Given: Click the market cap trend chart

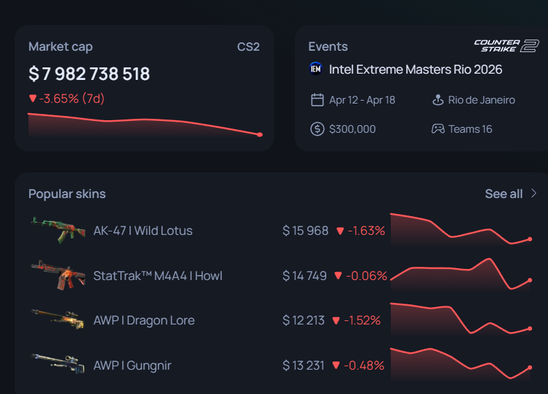Looking at the screenshot, I should (x=145, y=125).
